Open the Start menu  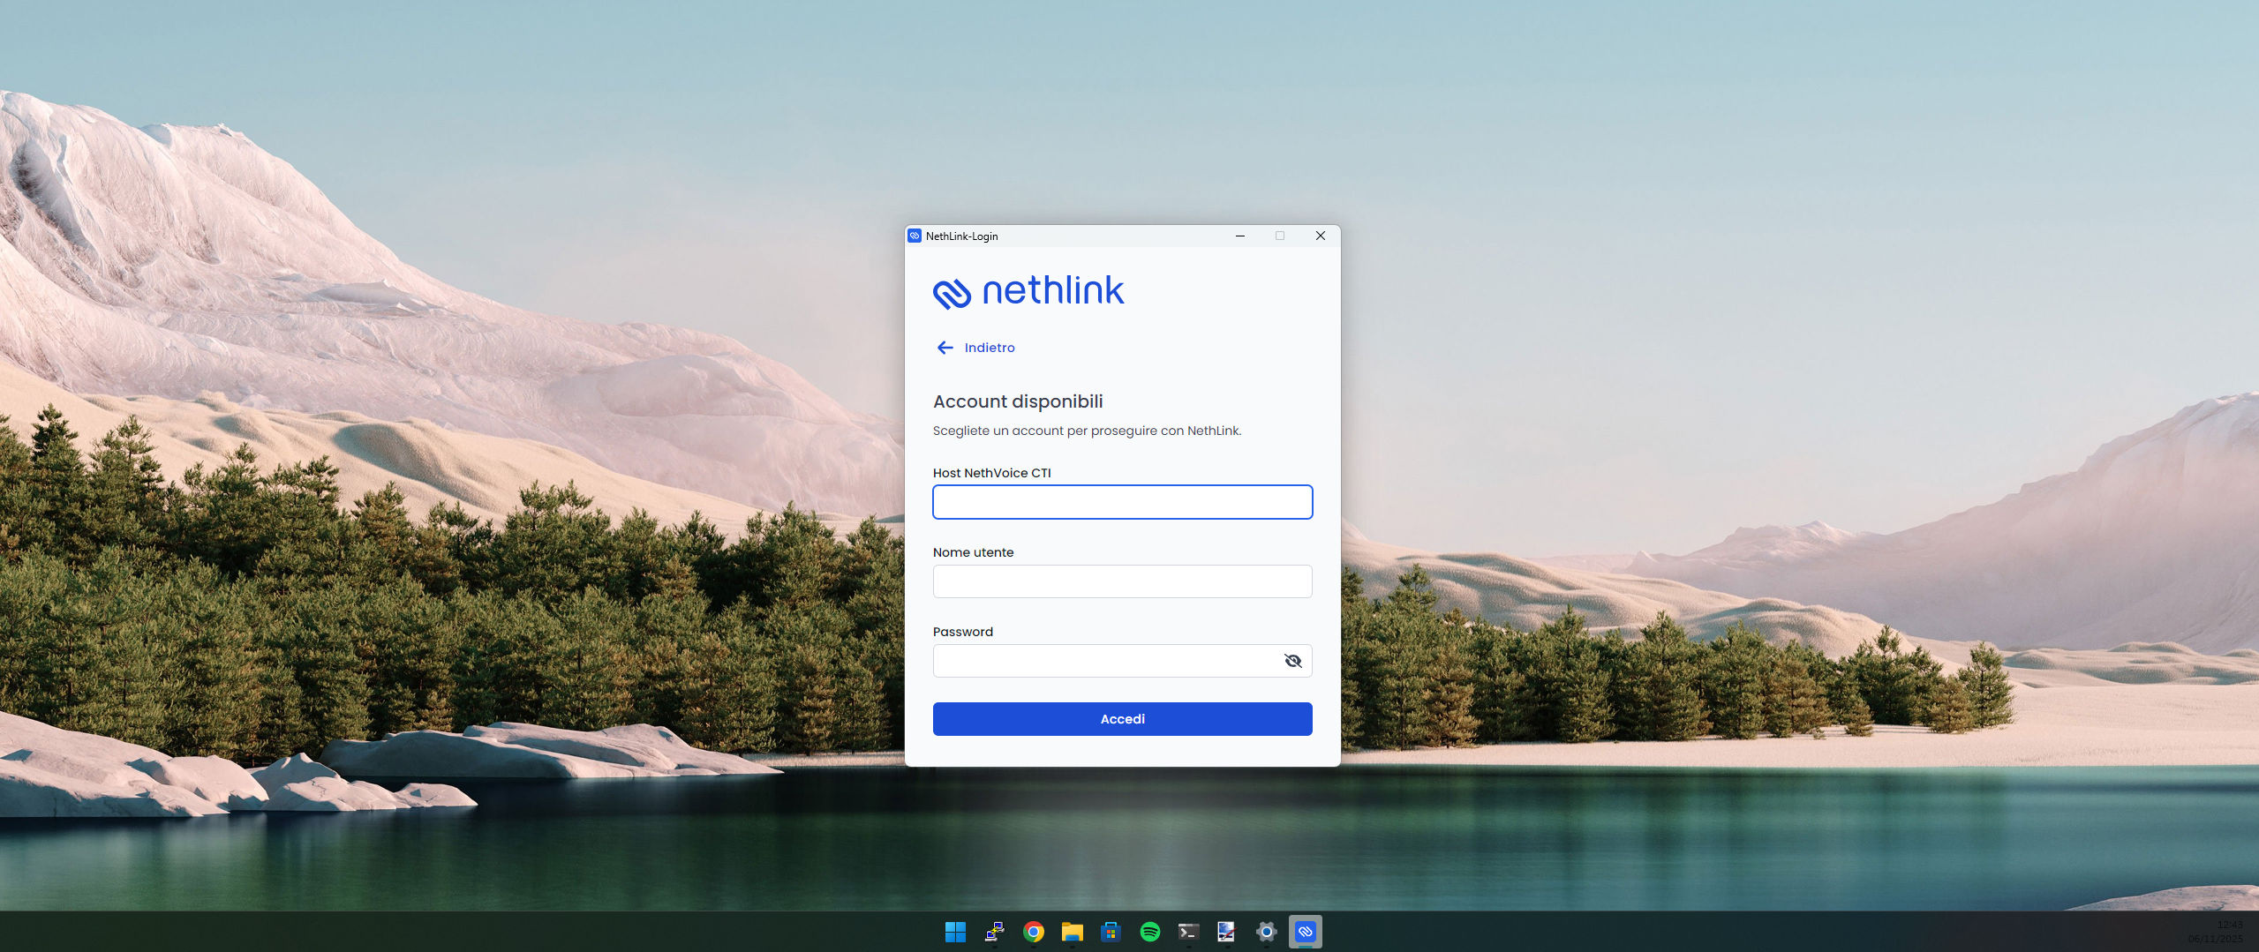pos(954,931)
